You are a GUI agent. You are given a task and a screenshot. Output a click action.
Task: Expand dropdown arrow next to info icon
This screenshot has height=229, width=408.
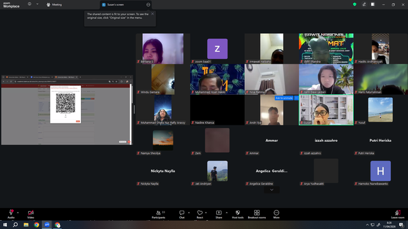click(x=37, y=4)
